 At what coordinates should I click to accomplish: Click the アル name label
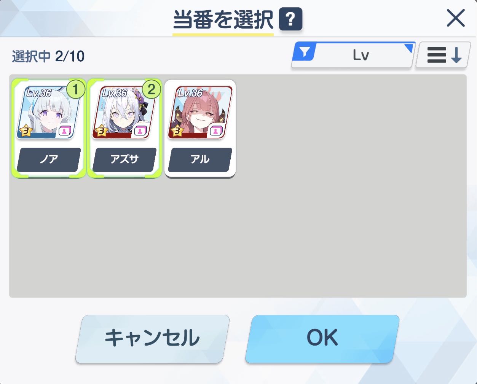tap(200, 159)
